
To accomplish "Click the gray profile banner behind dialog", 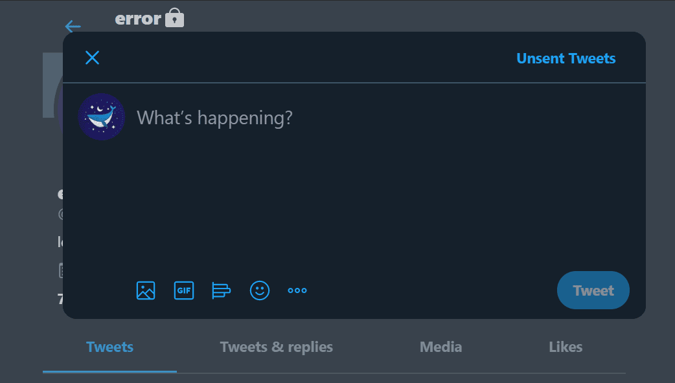I will (52, 85).
